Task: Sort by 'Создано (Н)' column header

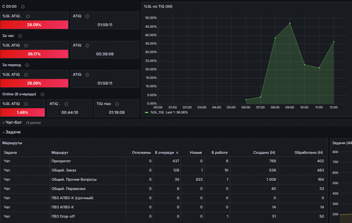Action: [264, 153]
